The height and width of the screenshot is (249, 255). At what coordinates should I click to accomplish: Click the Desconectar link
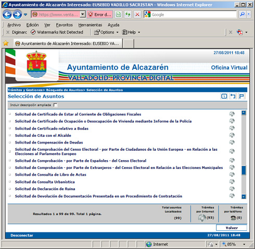point(22,235)
